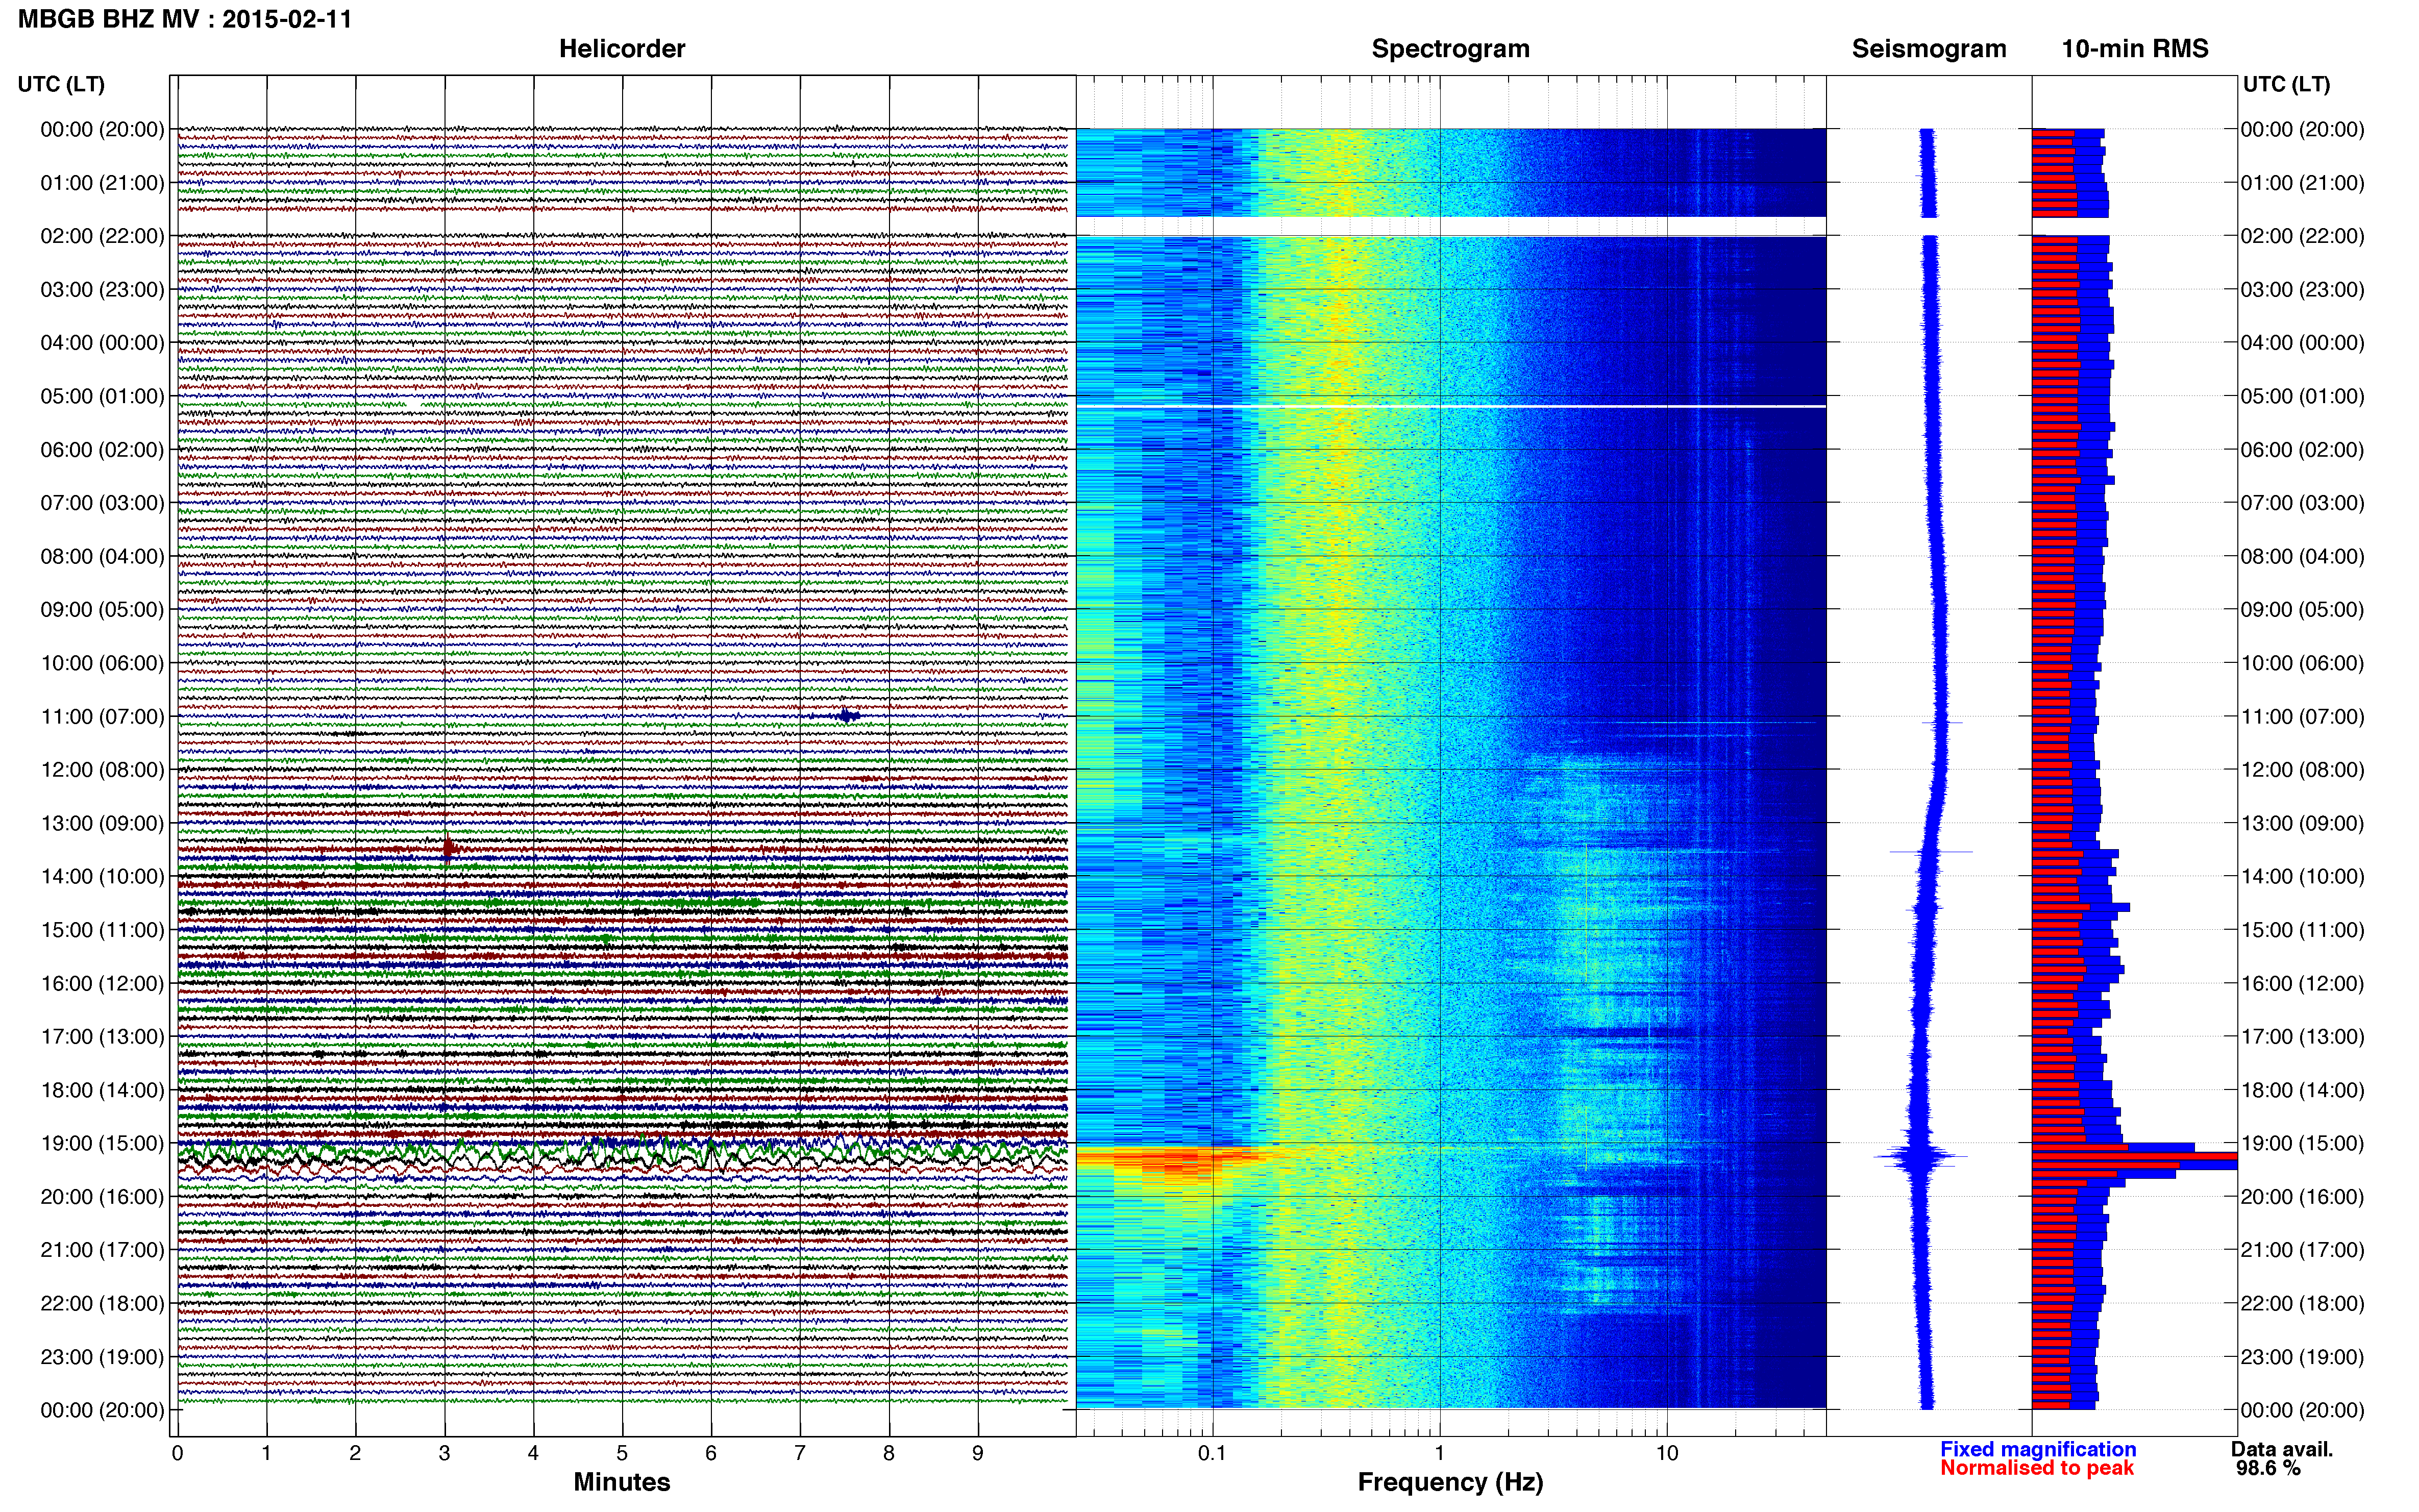Click the red spike on the 13:30 helicorder trace

tap(449, 849)
